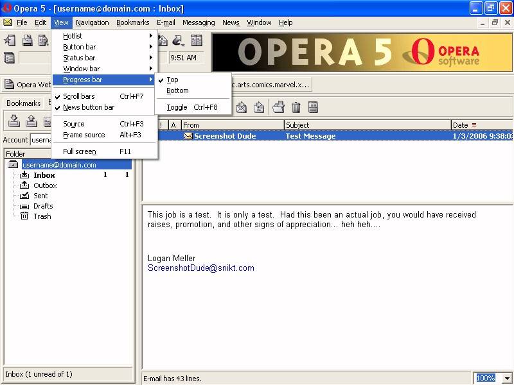This screenshot has height=385, width=514.
Task: Click the 9:51 AM clock field
Action: pos(186,58)
